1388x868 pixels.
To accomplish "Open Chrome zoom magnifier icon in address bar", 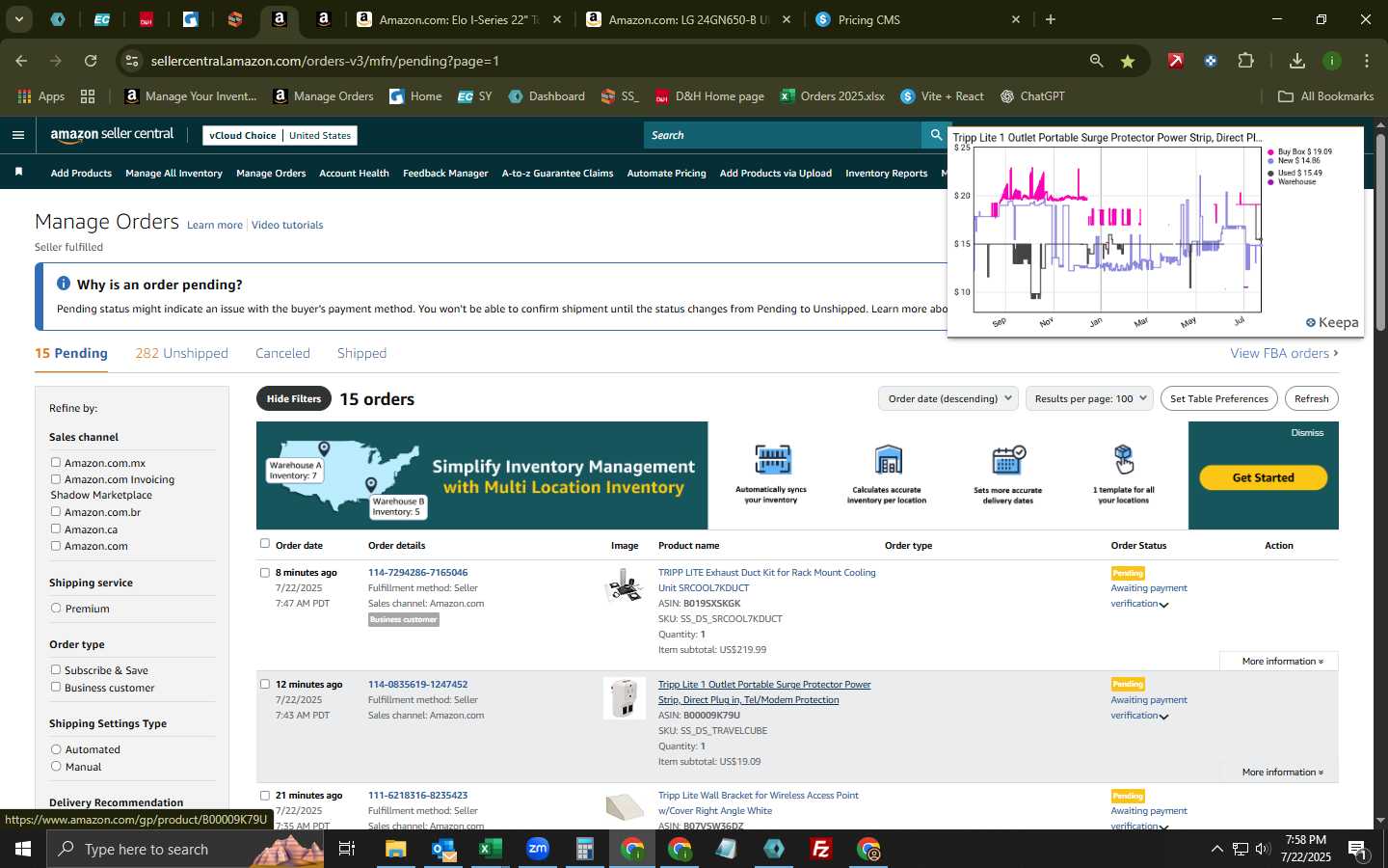I will [x=1096, y=61].
